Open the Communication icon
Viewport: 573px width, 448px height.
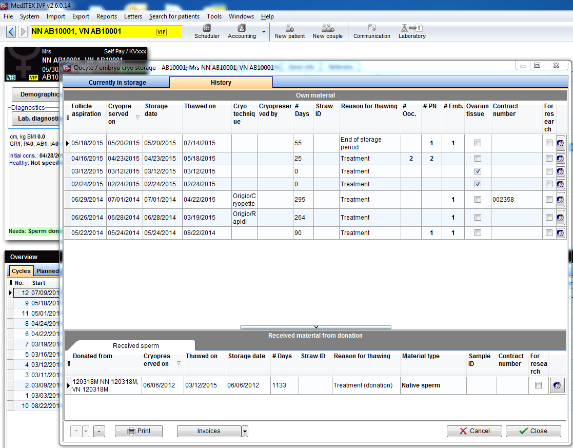tap(371, 31)
